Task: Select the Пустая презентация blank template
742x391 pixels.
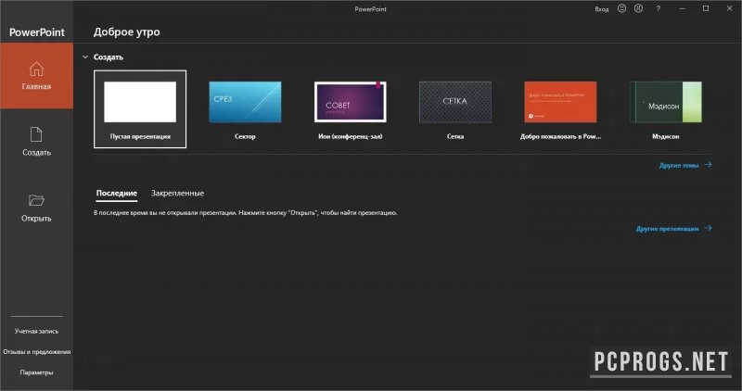Action: (x=140, y=109)
